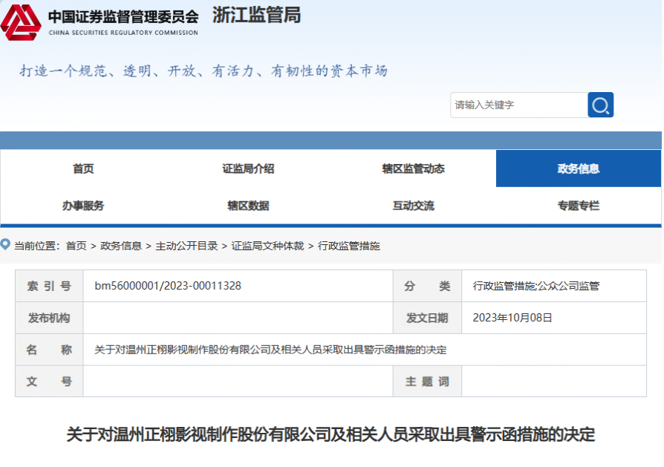Go to 主动公开目录 breadcrumb link
664x467 pixels.
point(186,246)
